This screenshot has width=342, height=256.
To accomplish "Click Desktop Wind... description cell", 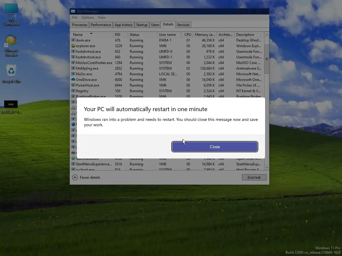I will (248, 40).
